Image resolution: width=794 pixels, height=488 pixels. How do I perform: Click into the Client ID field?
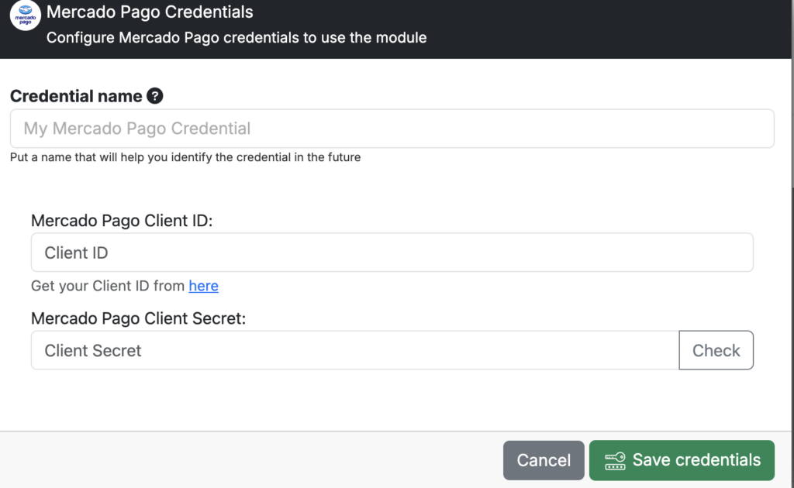392,253
